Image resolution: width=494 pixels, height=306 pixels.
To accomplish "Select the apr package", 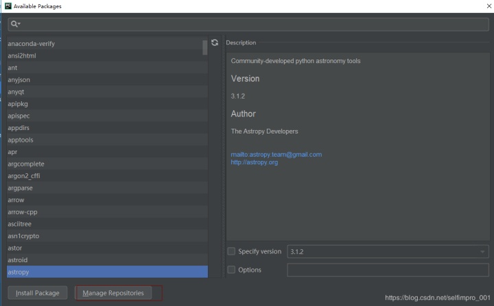I will (107, 152).
